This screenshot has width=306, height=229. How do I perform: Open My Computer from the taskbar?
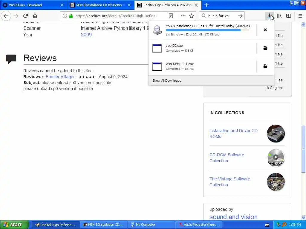click(x=151, y=225)
